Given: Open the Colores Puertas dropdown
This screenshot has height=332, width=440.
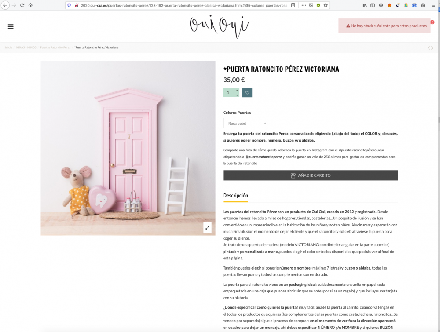Looking at the screenshot, I should click(x=246, y=123).
